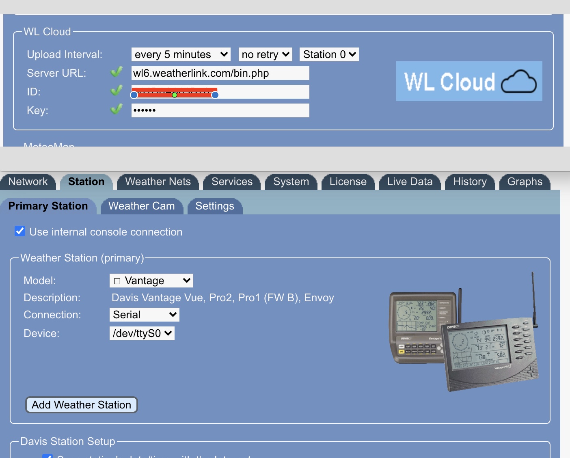Click the WL Cloud logo banner
This screenshot has height=458, width=570.
coord(469,81)
